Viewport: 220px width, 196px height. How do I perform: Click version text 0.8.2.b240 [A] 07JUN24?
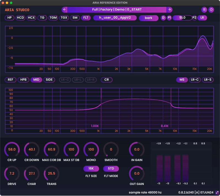click(x=196, y=192)
